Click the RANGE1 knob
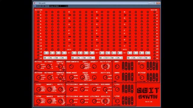193x108 pixels. [60, 67]
